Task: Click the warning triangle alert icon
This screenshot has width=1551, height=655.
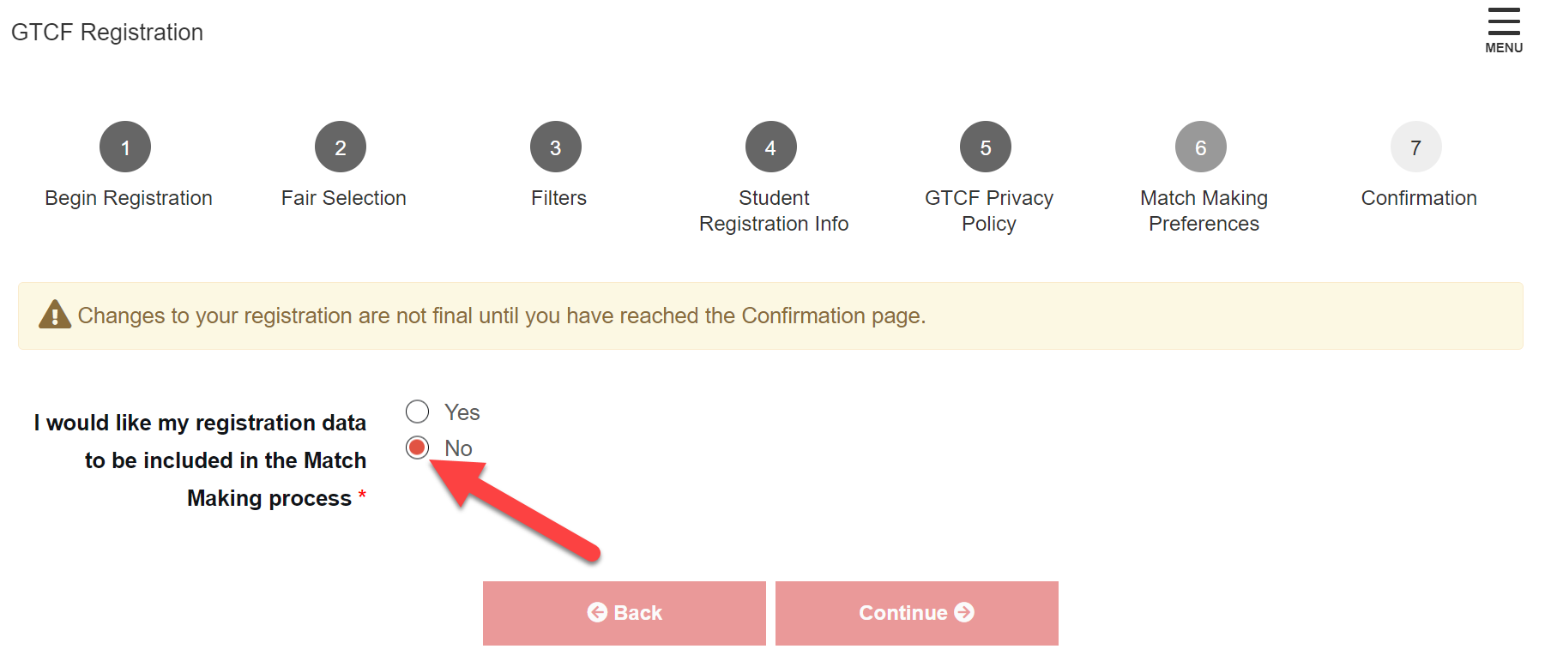Action: click(55, 315)
